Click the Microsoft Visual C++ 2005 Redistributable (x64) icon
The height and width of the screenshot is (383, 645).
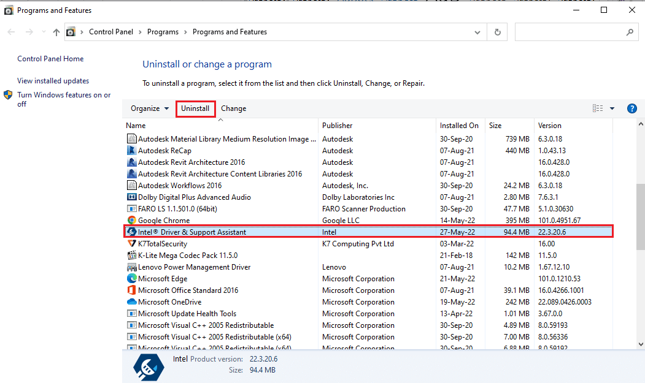[x=131, y=336]
